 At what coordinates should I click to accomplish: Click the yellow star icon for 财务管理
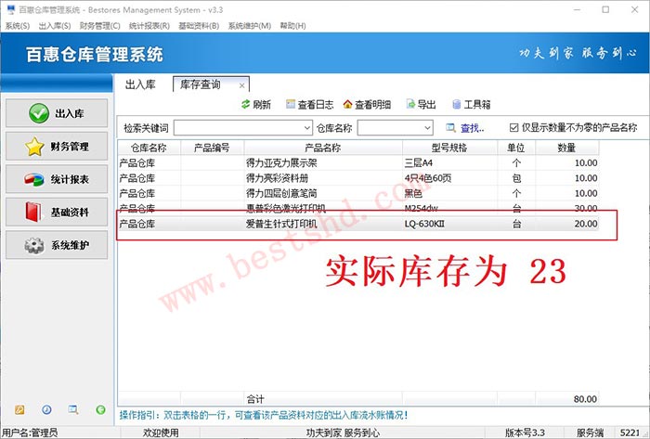tap(34, 147)
